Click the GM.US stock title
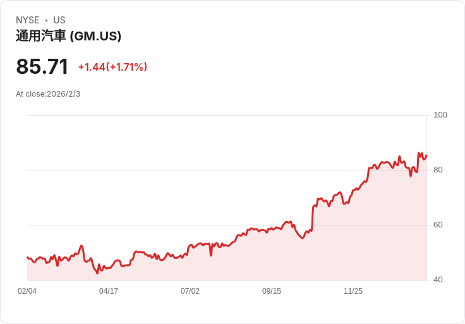 pyautogui.click(x=68, y=36)
